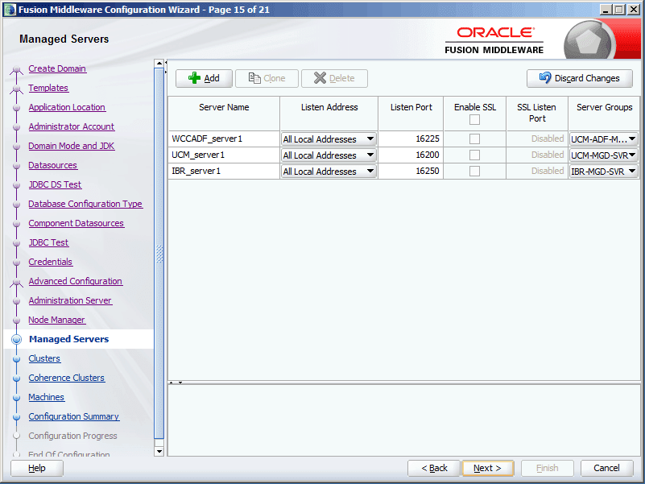This screenshot has width=645, height=484.
Task: Click the Add button
Action: click(x=204, y=78)
